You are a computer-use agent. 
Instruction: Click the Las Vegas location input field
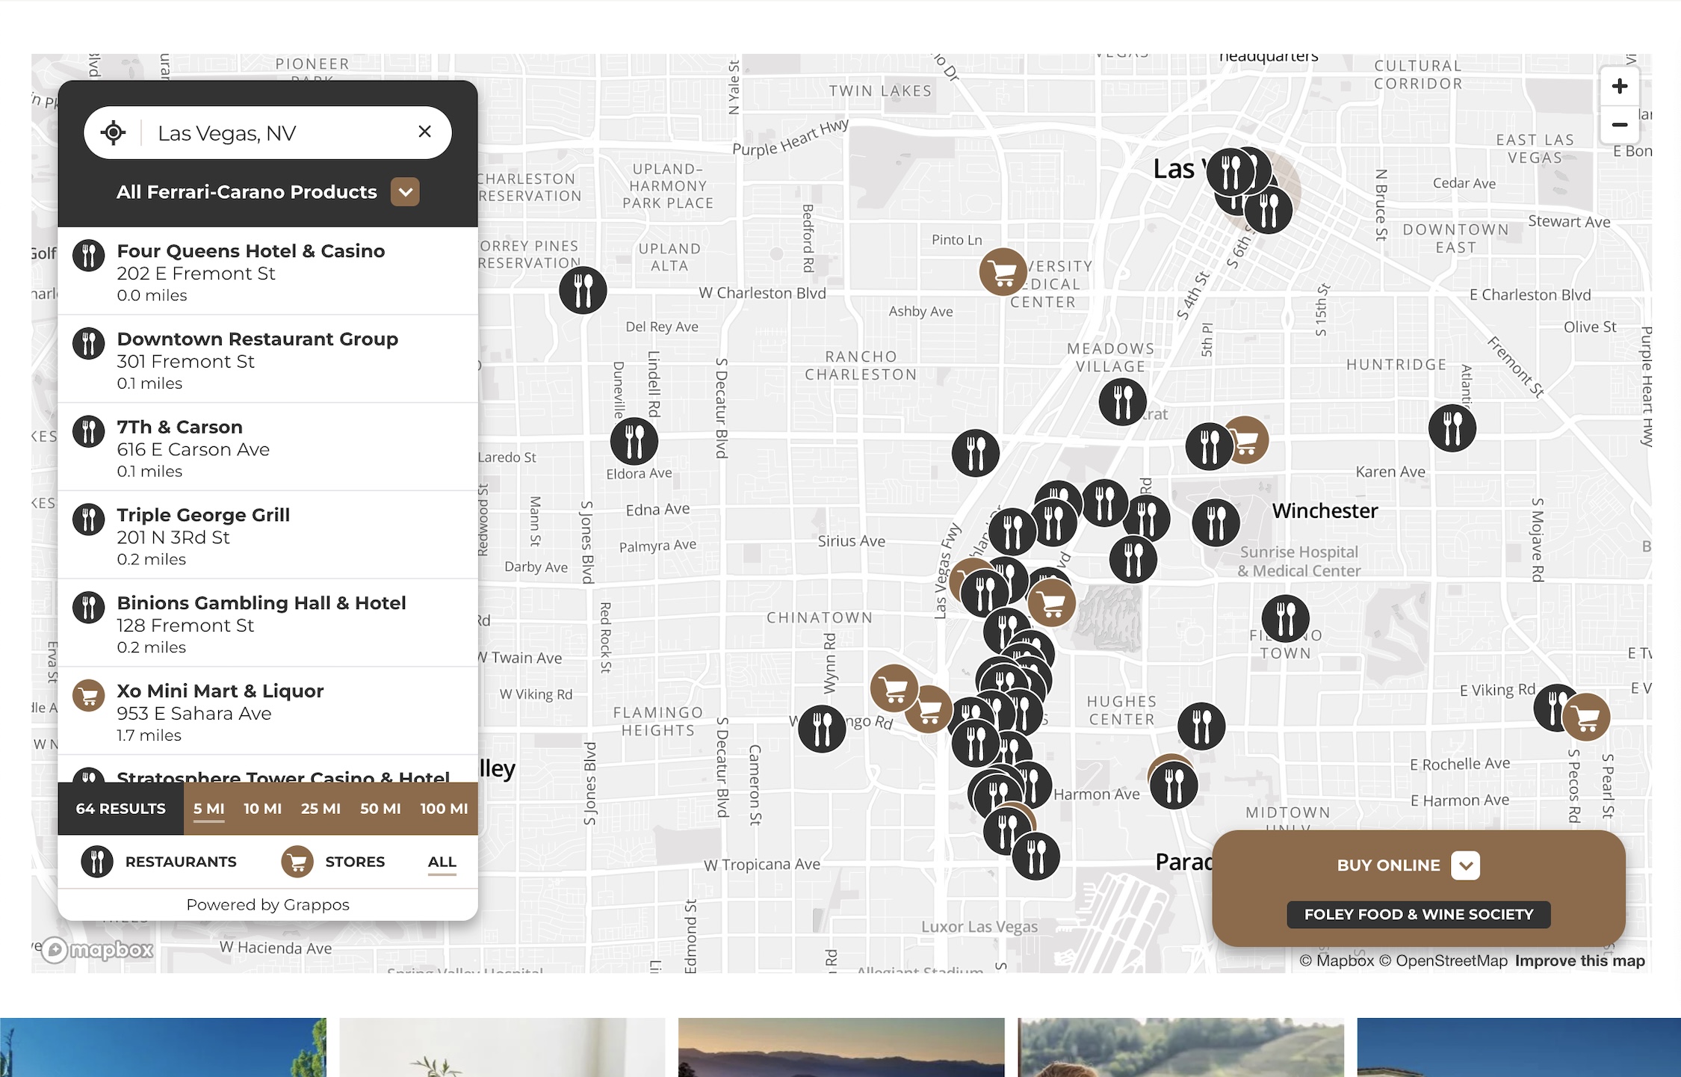[x=276, y=133]
